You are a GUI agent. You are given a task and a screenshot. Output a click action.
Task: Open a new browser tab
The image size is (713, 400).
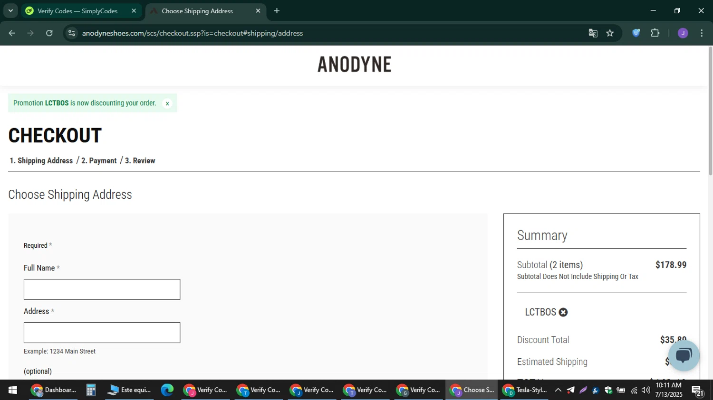pos(277,11)
